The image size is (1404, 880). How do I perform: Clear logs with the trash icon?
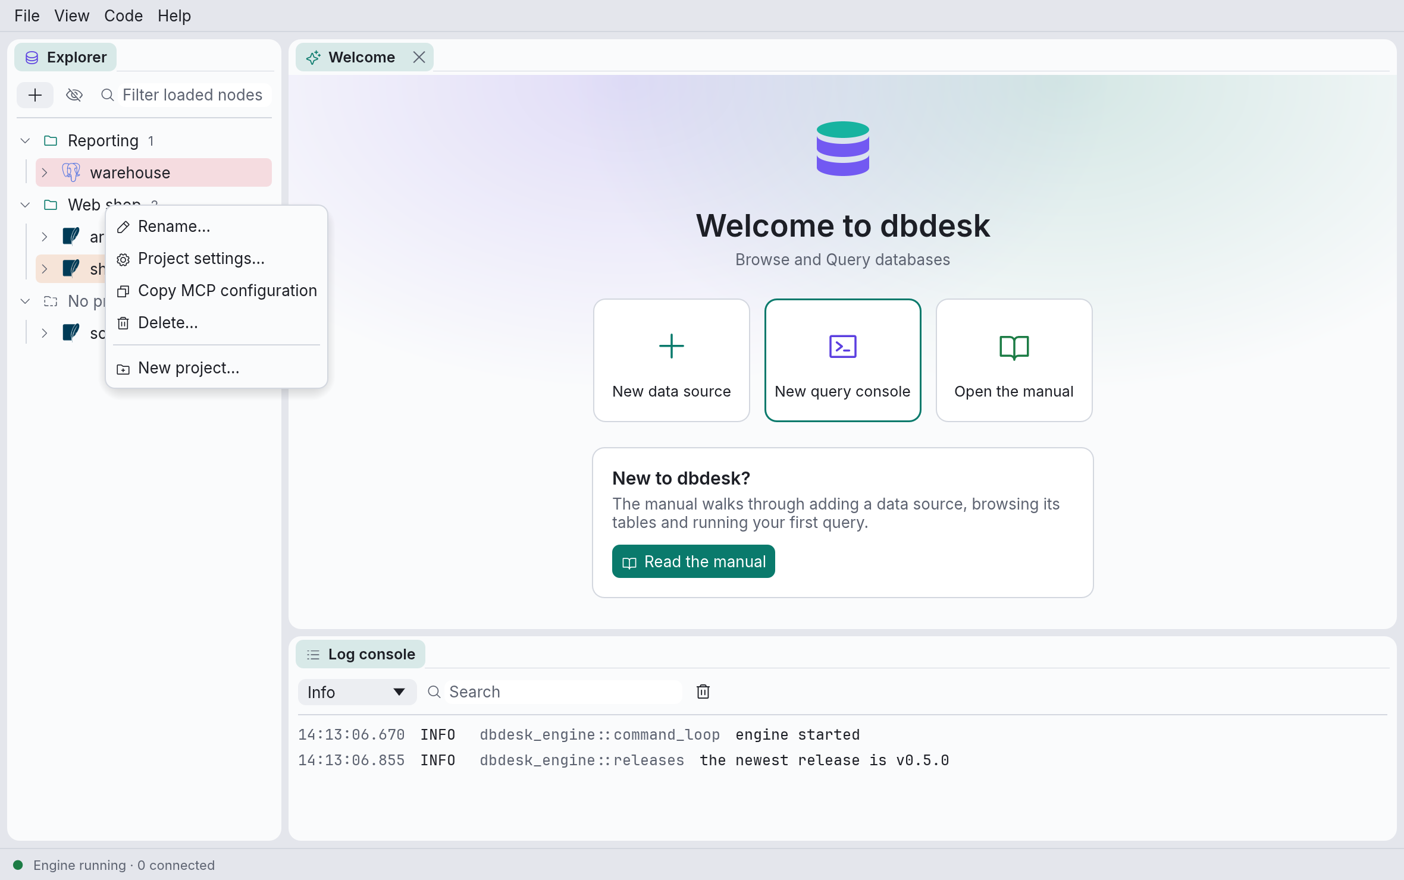(703, 692)
